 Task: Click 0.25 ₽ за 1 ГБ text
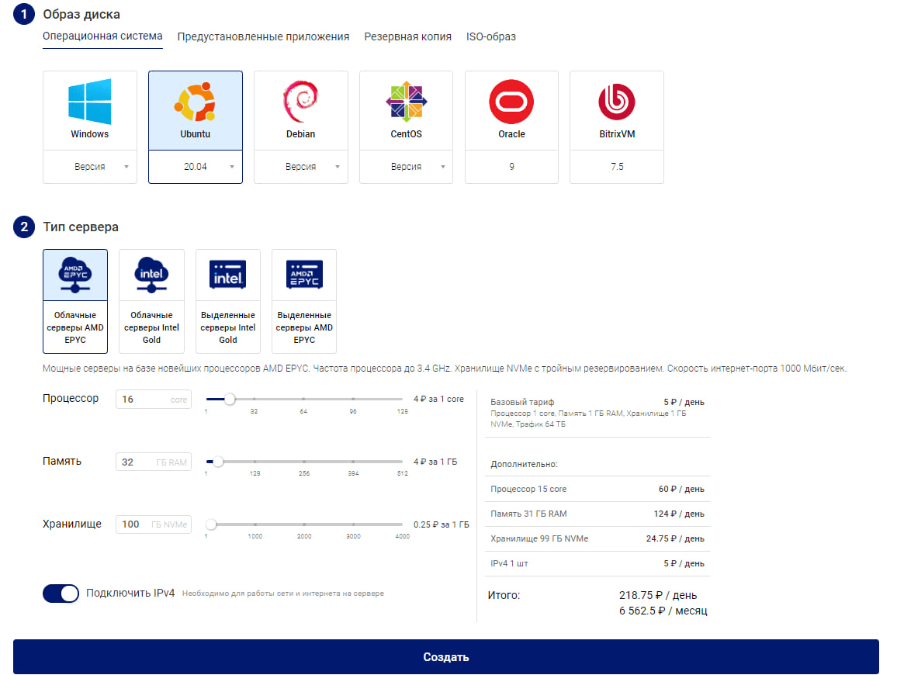pos(441,524)
